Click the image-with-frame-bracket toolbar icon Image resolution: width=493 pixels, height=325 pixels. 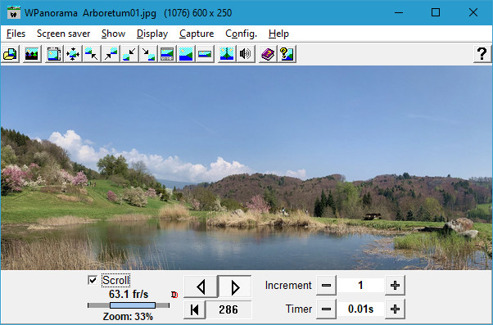pyautogui.click(x=54, y=54)
